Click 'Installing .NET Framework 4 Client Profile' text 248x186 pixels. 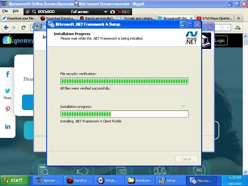(x=91, y=121)
